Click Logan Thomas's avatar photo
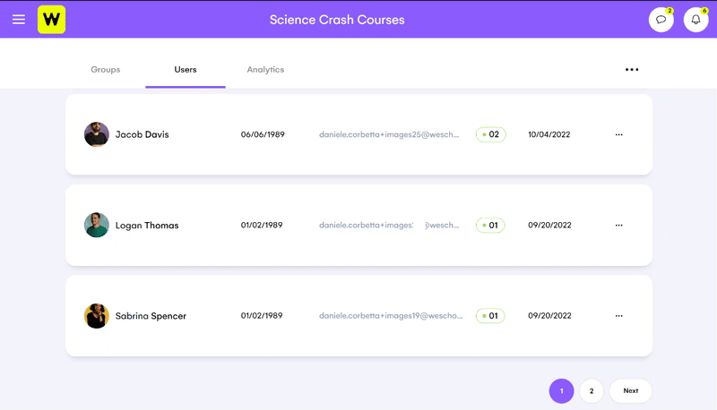This screenshot has width=717, height=410. coord(97,225)
